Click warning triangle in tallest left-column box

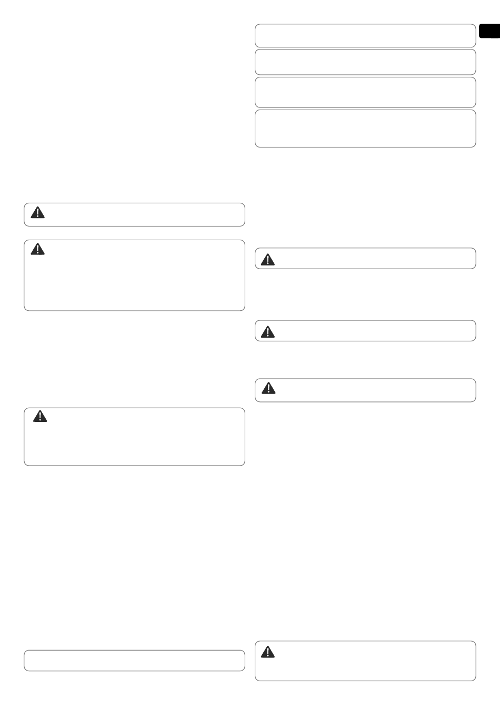coord(38,249)
